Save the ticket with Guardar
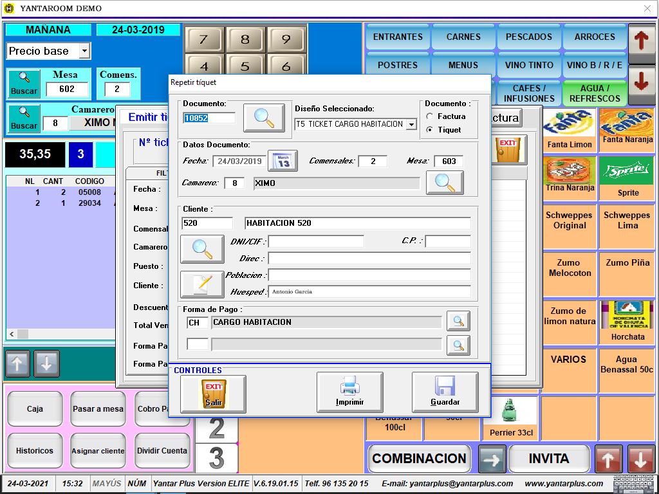 445,392
